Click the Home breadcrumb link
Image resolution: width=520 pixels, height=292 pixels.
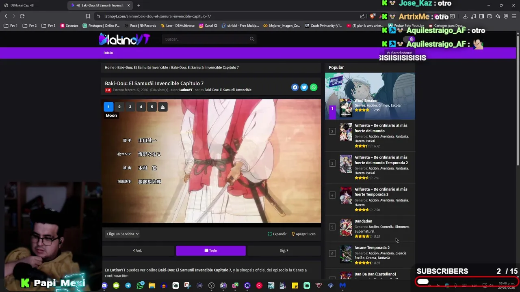(109, 67)
